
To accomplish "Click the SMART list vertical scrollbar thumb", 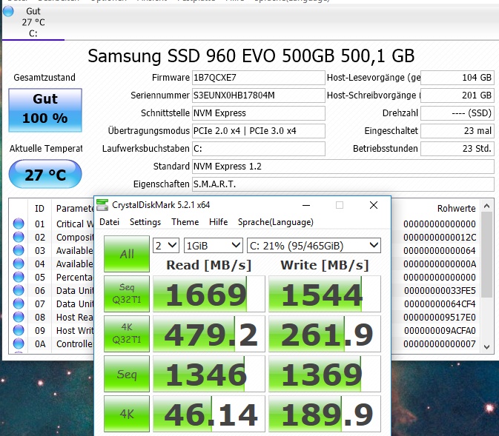I will [x=486, y=255].
